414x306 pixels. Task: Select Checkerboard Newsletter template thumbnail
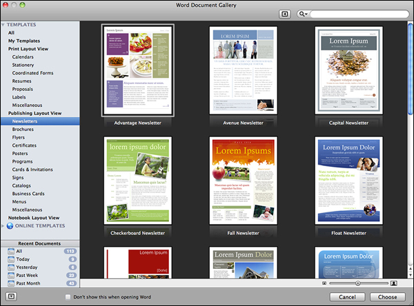click(x=137, y=181)
